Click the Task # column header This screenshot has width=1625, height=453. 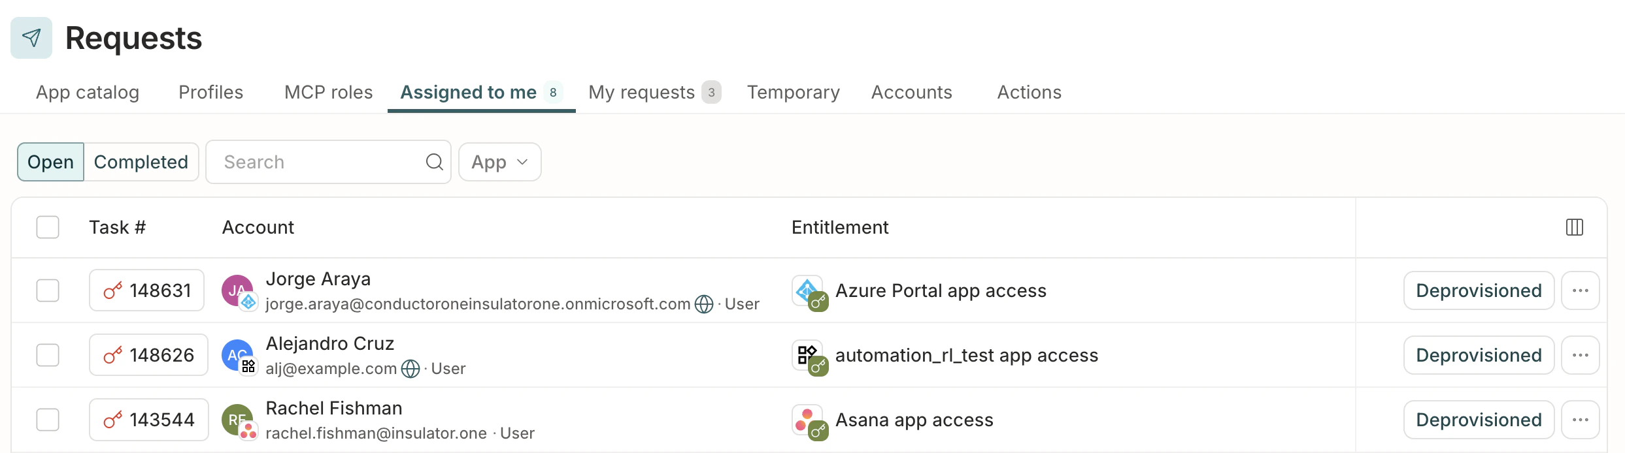[x=118, y=227]
